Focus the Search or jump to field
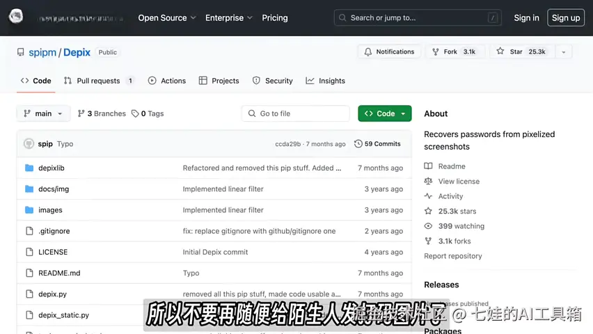Screen dimensions: 593x334 [418, 18]
